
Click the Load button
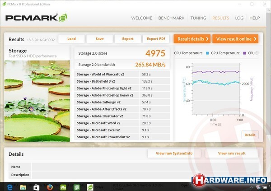point(71,39)
